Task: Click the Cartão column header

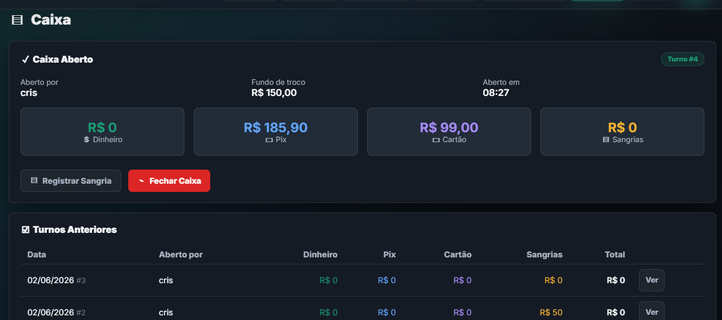Action: pos(458,254)
